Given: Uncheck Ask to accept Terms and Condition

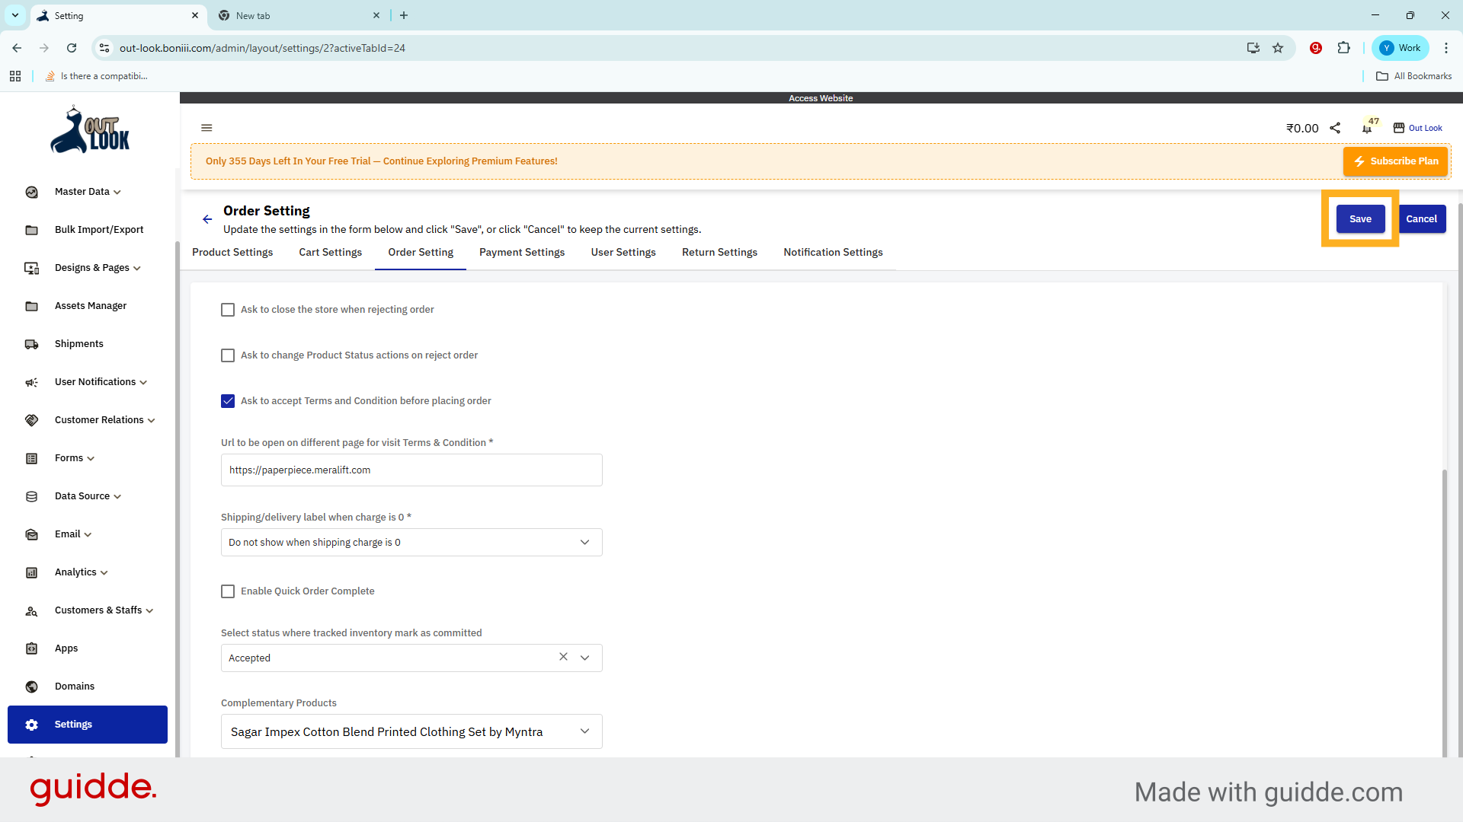Looking at the screenshot, I should (228, 401).
